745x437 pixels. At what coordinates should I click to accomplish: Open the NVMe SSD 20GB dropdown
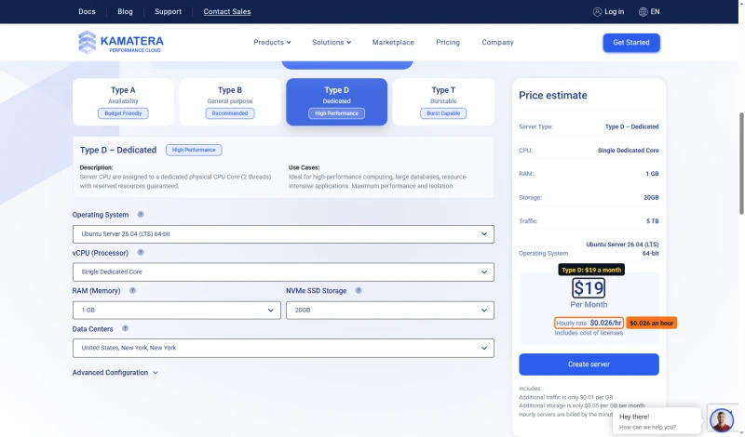point(390,311)
